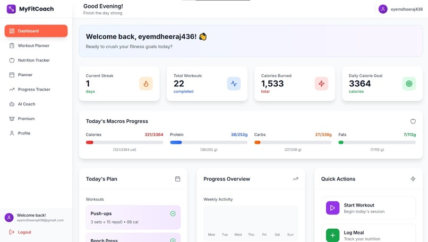Click the "1,533" calories burned number
Image resolution: width=428 pixels, height=242 pixels.
[x=272, y=84]
